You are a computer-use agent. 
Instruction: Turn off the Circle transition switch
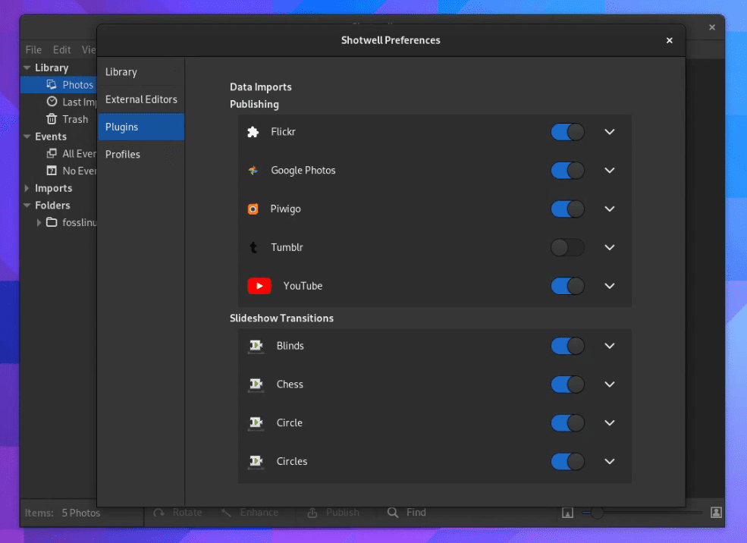click(x=567, y=423)
